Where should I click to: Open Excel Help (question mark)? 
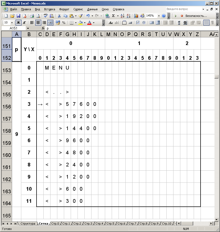pos(164,16)
